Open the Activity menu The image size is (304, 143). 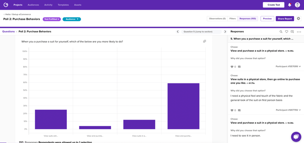click(x=48, y=5)
